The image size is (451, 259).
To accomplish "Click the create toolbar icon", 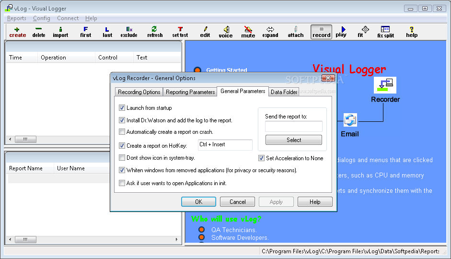I will [18, 32].
